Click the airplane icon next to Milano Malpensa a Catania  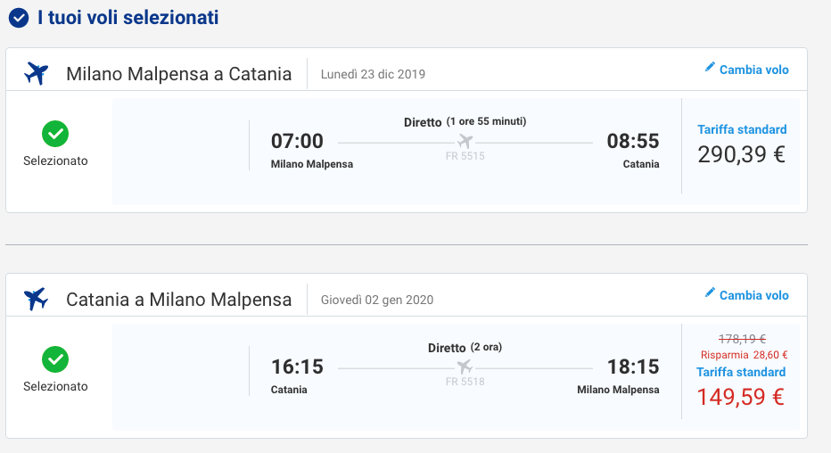coord(36,74)
